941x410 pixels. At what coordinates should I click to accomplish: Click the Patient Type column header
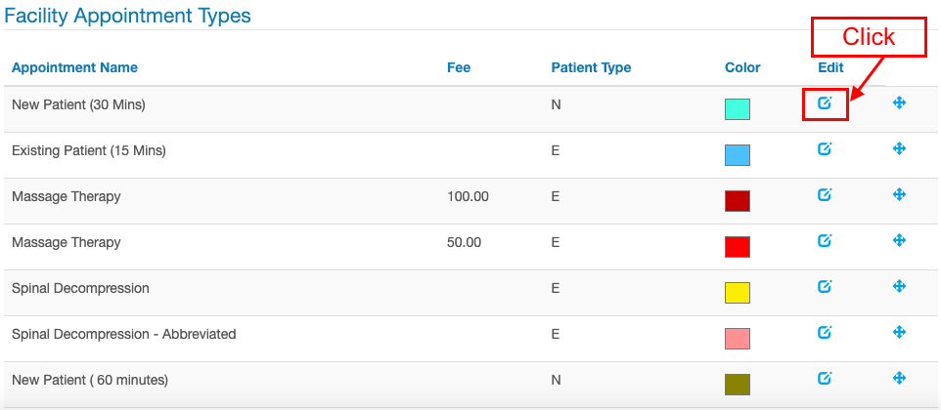[591, 67]
